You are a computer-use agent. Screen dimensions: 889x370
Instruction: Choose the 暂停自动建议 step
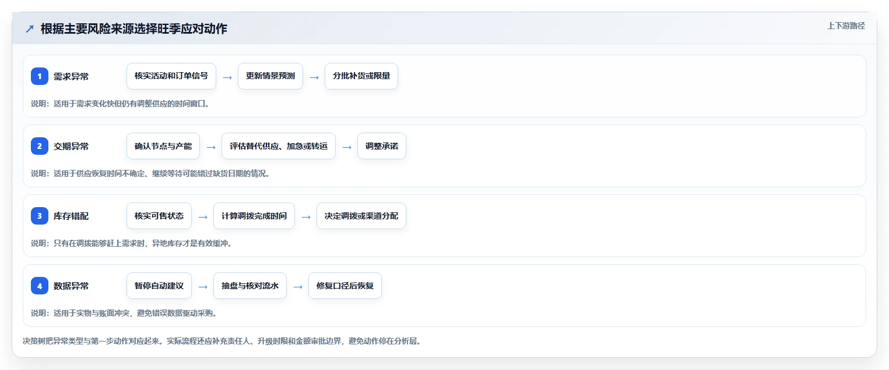[159, 286]
